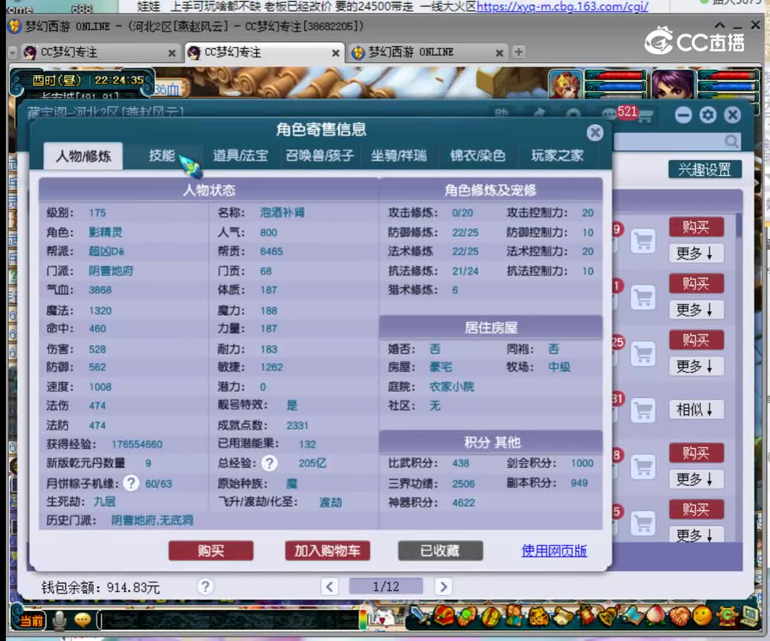Click the 神器积分 value 4622
Screen dimensions: 770x641
pyautogui.click(x=463, y=503)
